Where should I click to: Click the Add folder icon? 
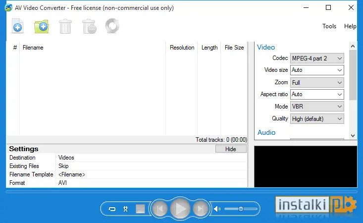[x=42, y=26]
